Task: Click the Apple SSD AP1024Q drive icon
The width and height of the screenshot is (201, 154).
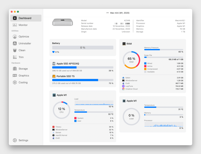Action: (54, 63)
